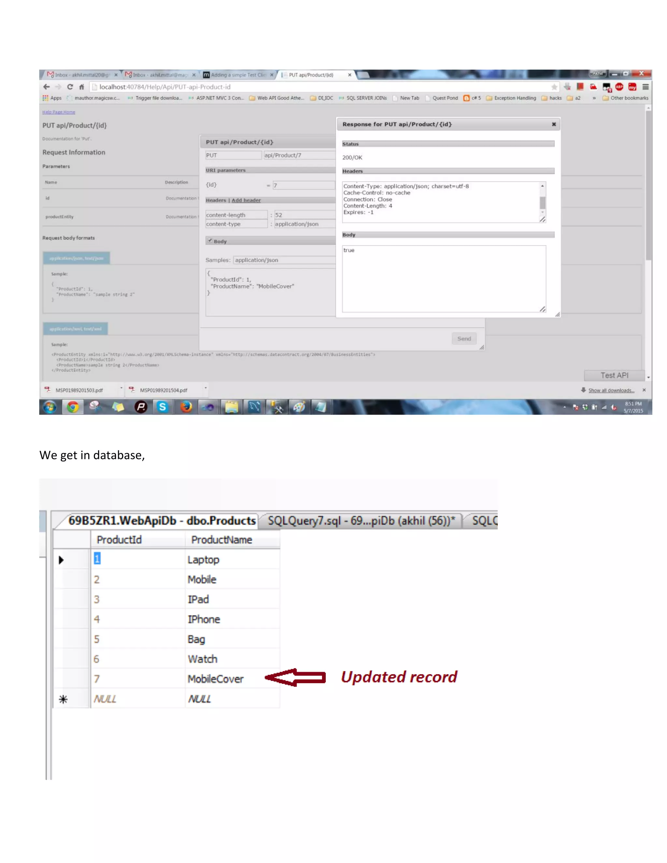
Task: Open the sticky notes icon in taskbar
Action: [118, 407]
